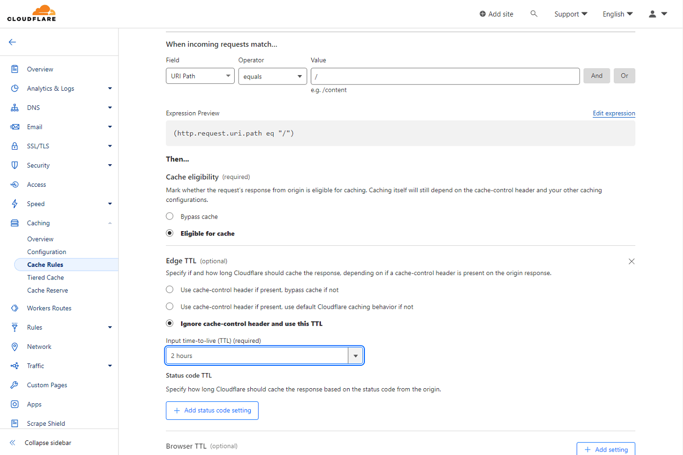Select the Bypass cache option

(x=170, y=216)
